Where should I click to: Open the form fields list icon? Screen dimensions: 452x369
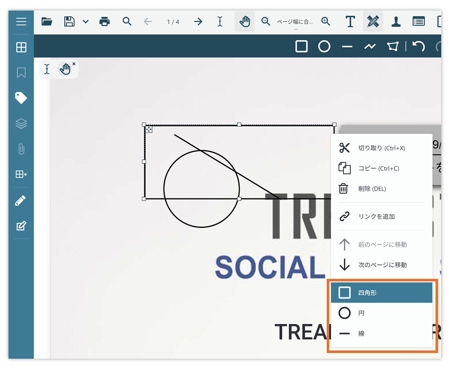(419, 22)
